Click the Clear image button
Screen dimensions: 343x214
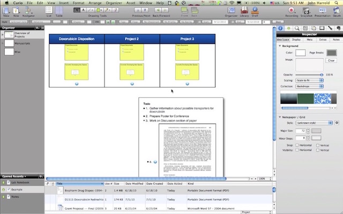pyautogui.click(x=331, y=60)
